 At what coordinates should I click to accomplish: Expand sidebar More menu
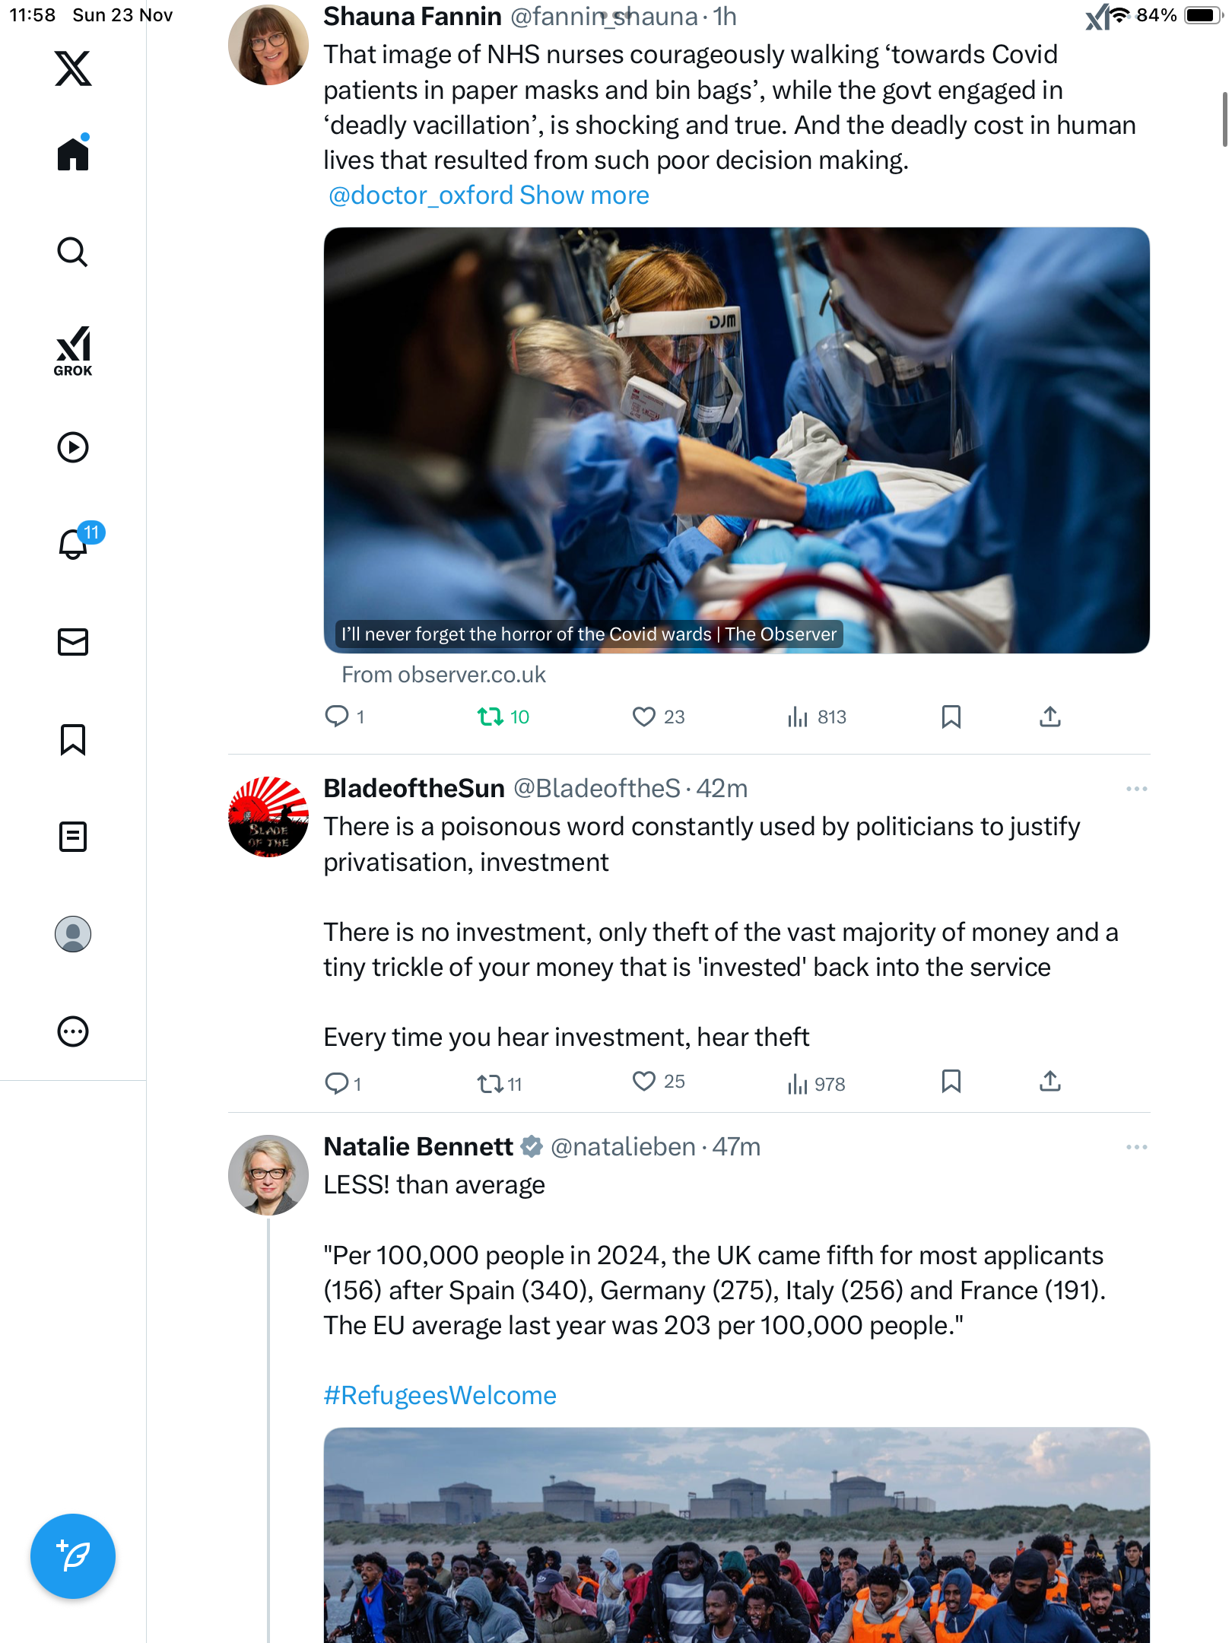[73, 1031]
